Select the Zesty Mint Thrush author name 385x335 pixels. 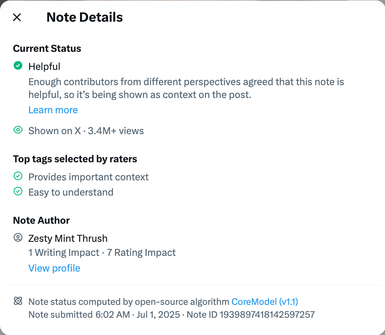(x=68, y=238)
